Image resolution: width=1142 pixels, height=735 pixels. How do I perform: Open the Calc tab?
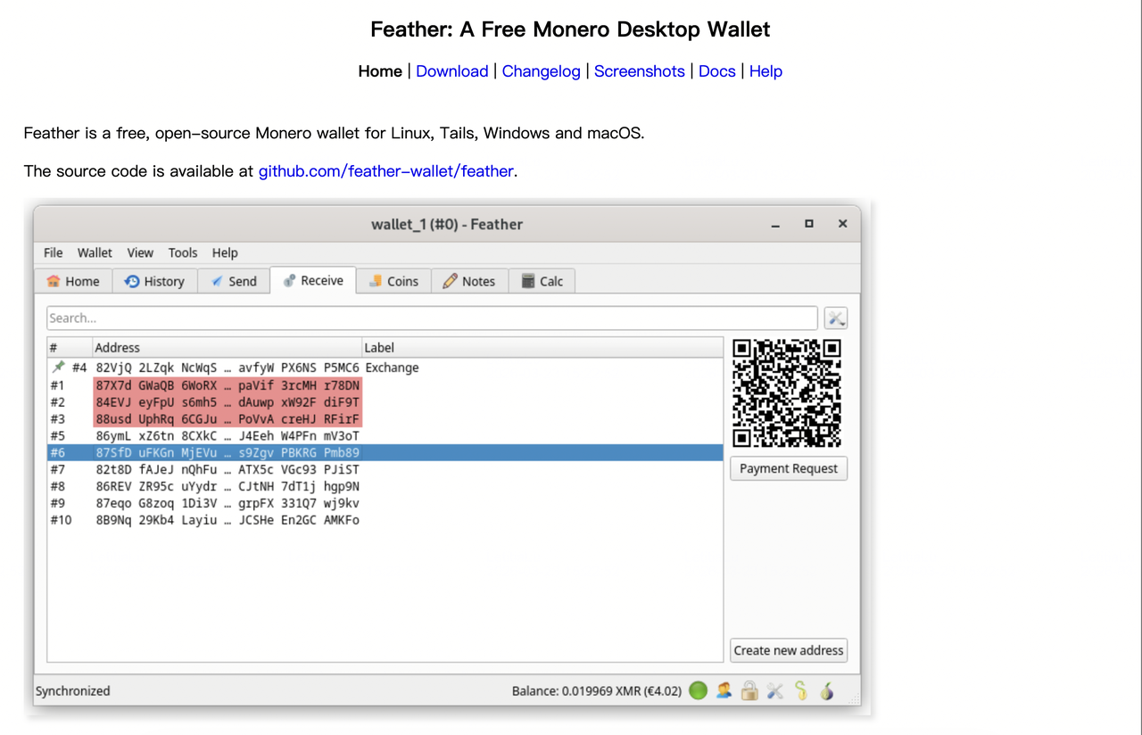tap(542, 281)
